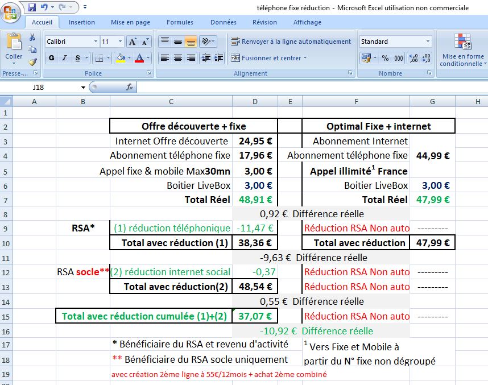Select cell D15 showing 37,07 €
488x385 pixels.
[x=255, y=316]
